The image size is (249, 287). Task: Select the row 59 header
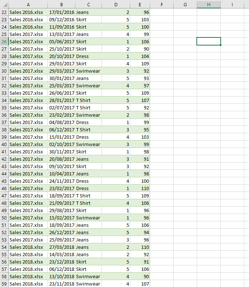4,284
